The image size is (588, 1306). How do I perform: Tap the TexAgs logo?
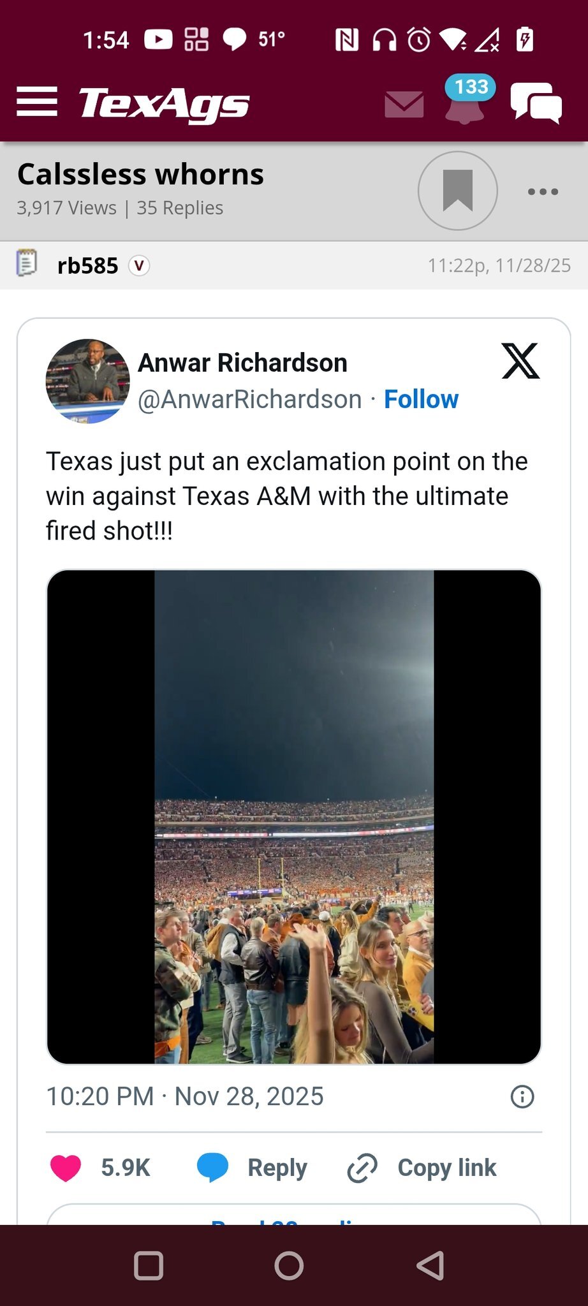click(164, 104)
